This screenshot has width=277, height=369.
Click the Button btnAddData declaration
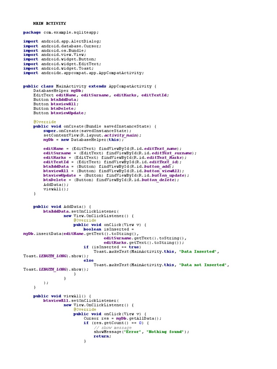[56, 100]
